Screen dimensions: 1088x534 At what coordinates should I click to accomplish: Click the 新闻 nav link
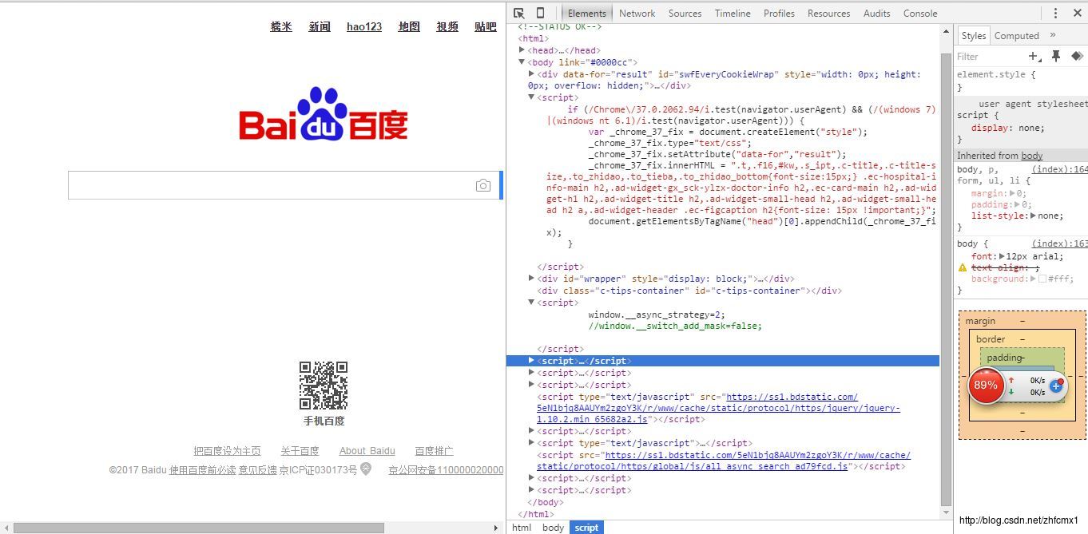click(320, 27)
